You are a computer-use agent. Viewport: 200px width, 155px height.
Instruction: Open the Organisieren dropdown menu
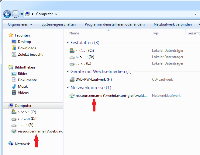[20, 24]
